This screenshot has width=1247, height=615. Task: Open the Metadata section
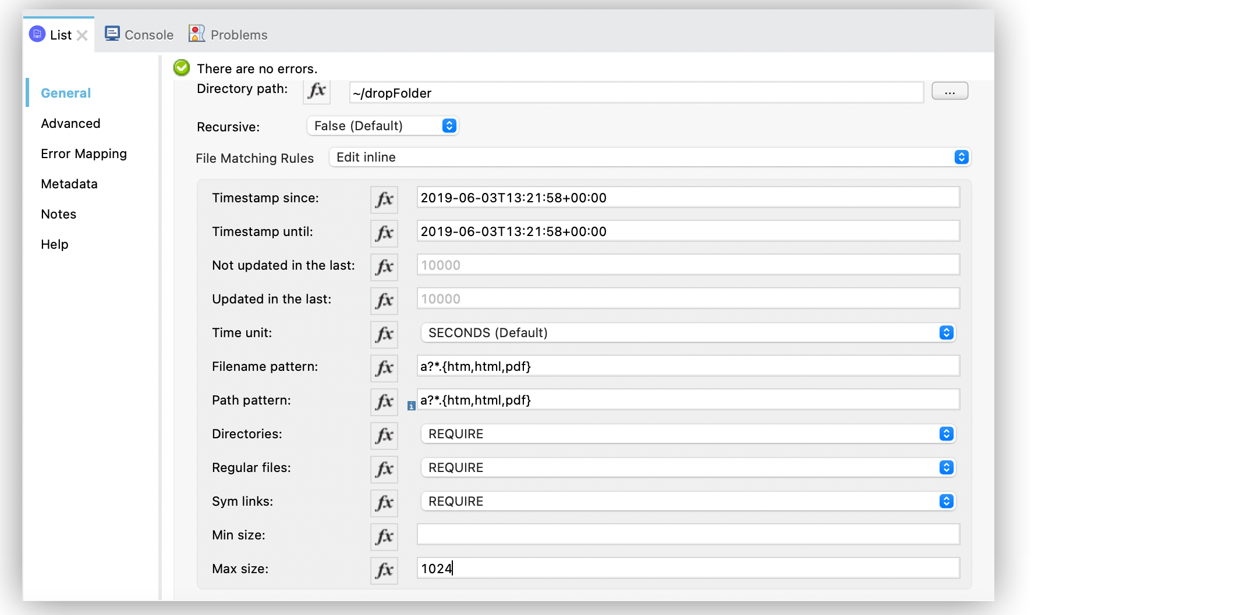(69, 184)
